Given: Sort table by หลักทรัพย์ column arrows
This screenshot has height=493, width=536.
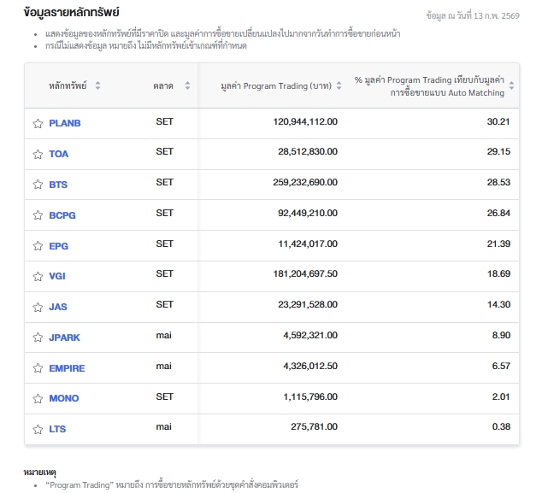Looking at the screenshot, I should pos(97,85).
